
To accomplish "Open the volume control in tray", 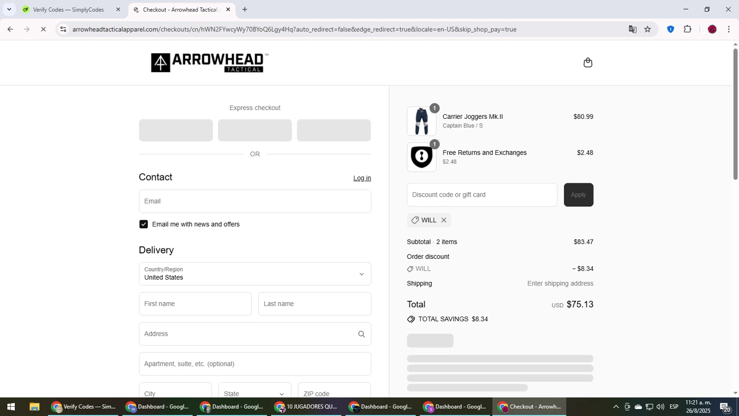I will [660, 407].
